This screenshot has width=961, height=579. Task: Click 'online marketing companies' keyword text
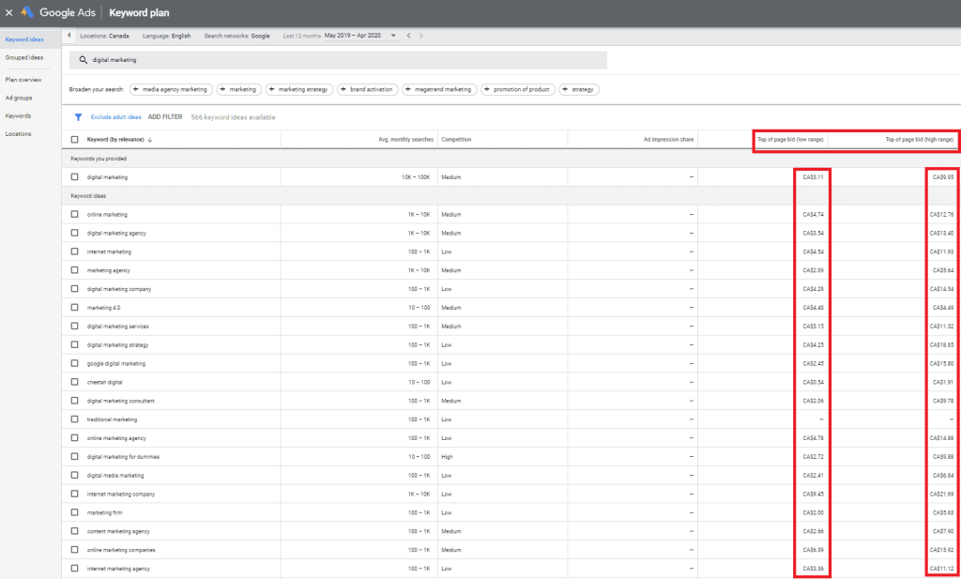[x=121, y=550]
